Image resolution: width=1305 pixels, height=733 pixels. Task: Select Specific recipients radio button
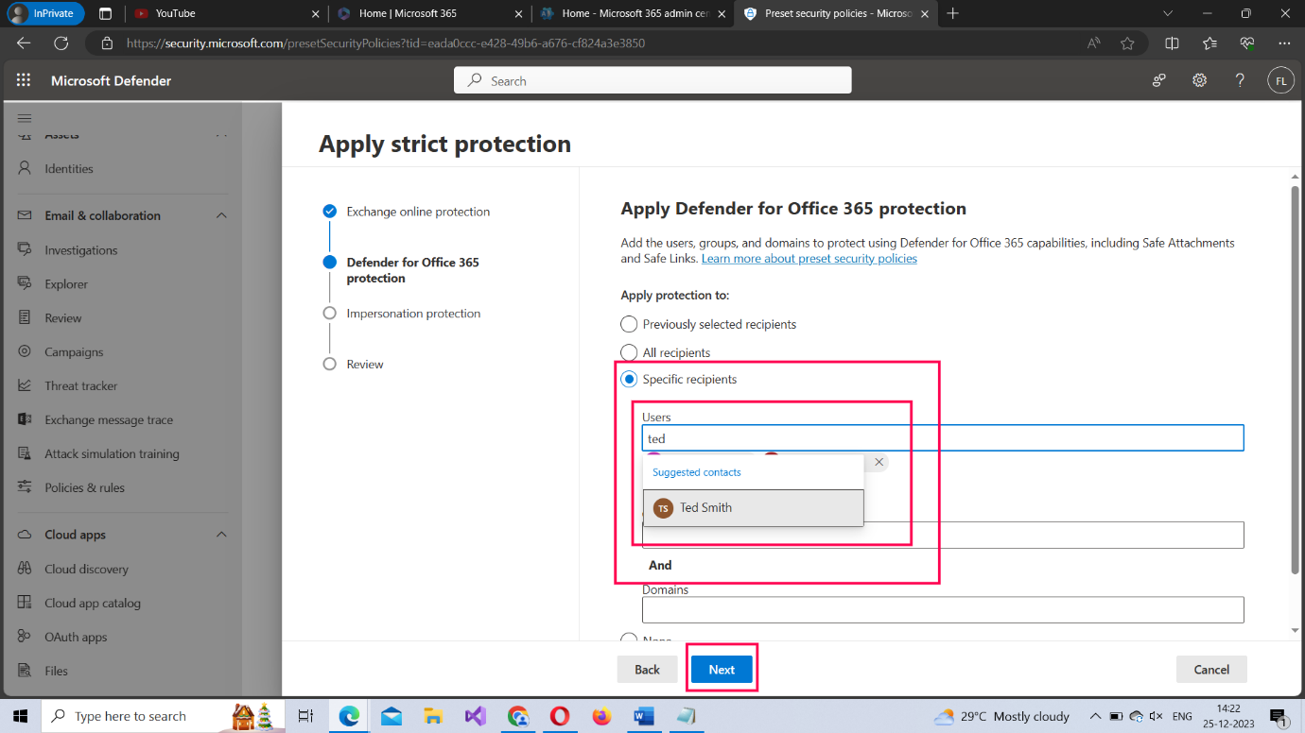pos(629,379)
